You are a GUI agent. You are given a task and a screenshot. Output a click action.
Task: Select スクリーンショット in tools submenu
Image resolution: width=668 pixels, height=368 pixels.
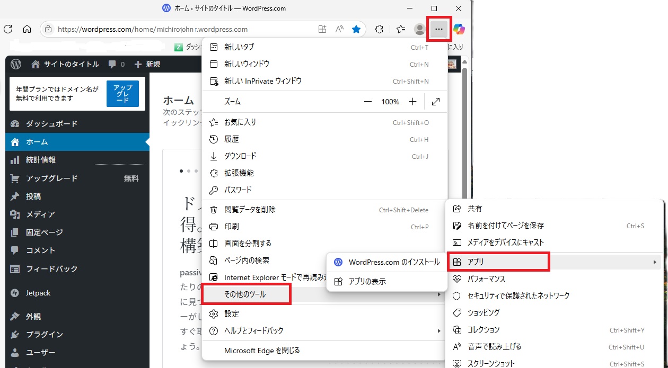[555, 363]
